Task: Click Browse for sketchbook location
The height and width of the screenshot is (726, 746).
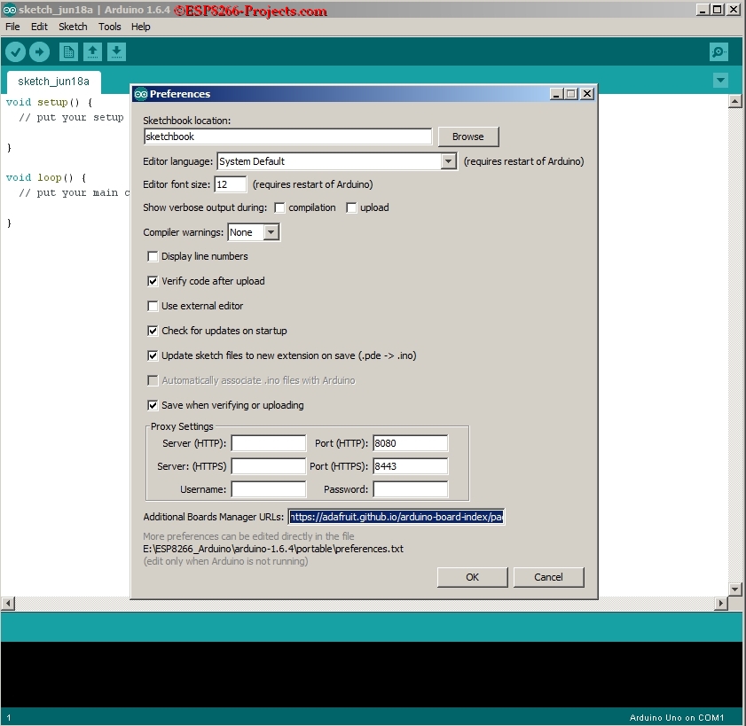Action: [x=468, y=137]
